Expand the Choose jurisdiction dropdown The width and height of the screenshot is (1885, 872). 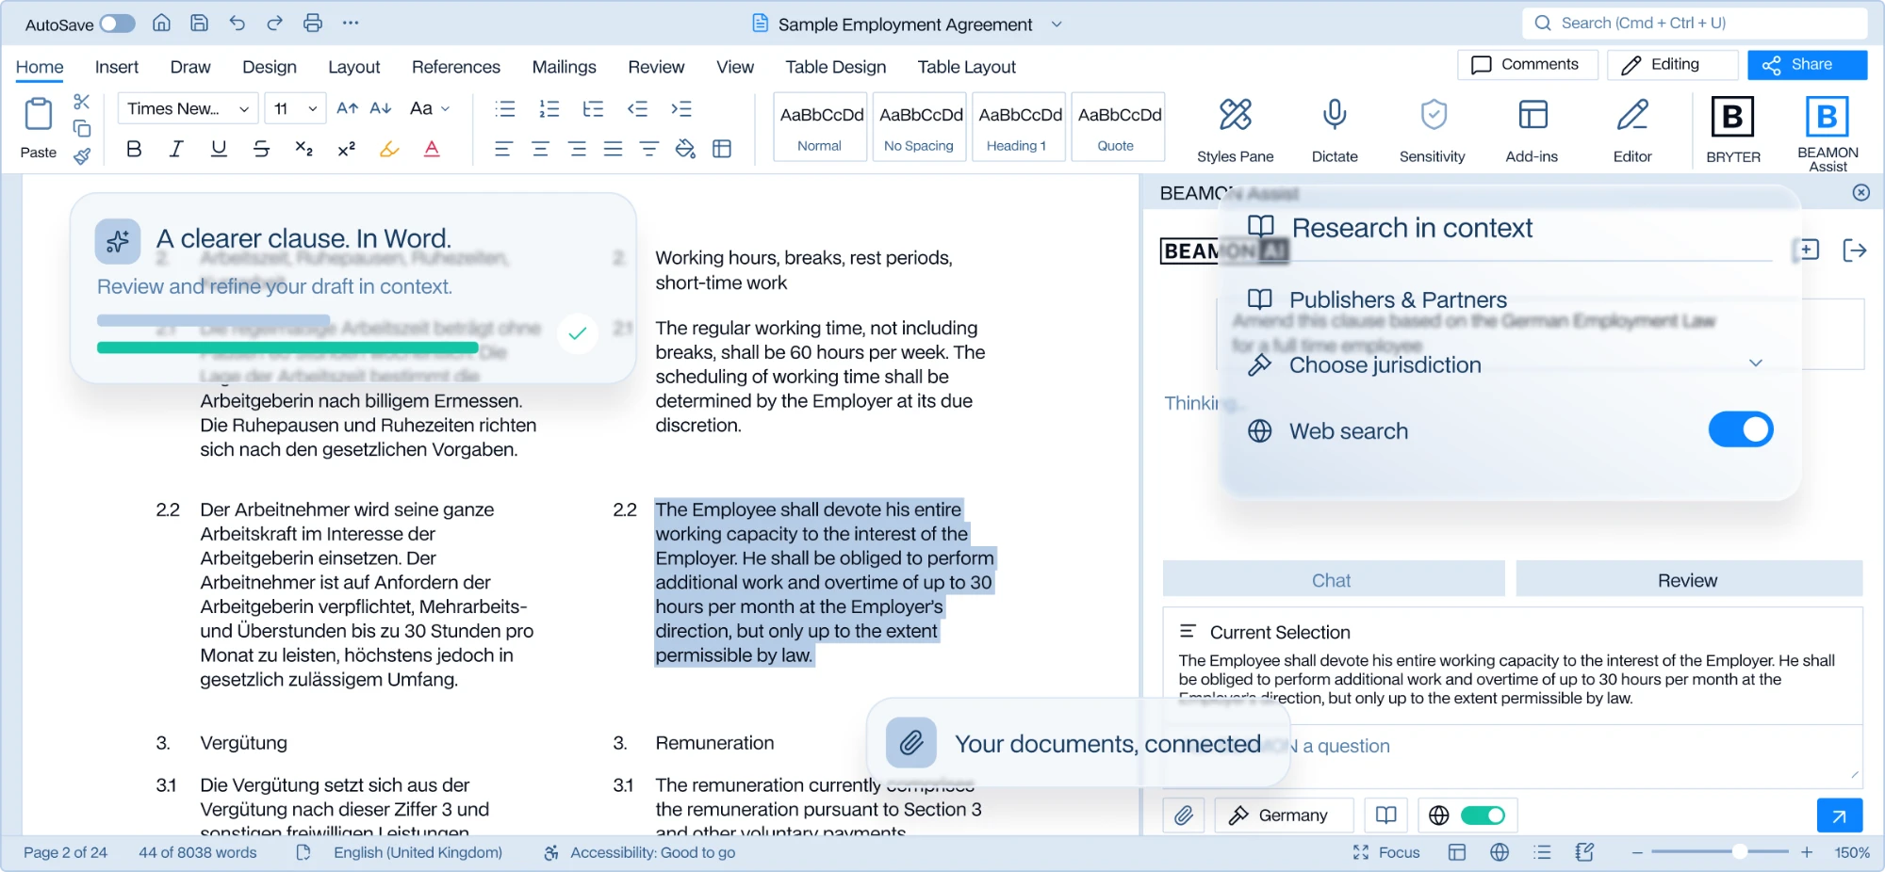click(1755, 363)
